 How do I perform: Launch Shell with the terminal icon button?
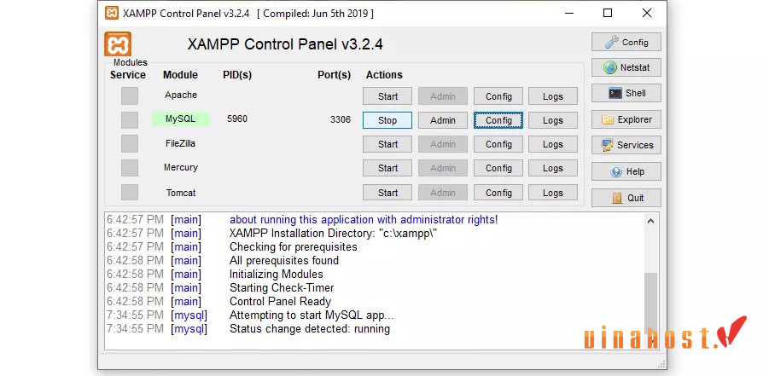[x=626, y=93]
